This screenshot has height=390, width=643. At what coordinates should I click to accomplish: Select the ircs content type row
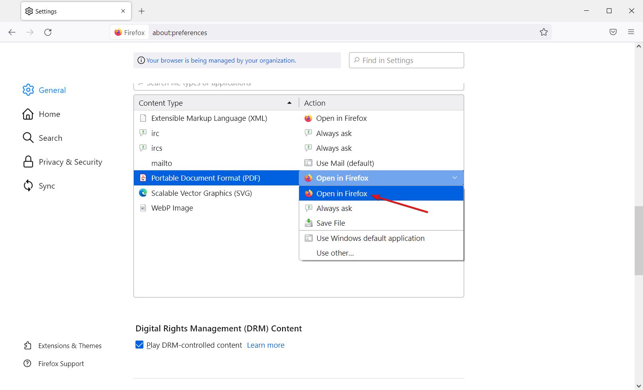(216, 148)
